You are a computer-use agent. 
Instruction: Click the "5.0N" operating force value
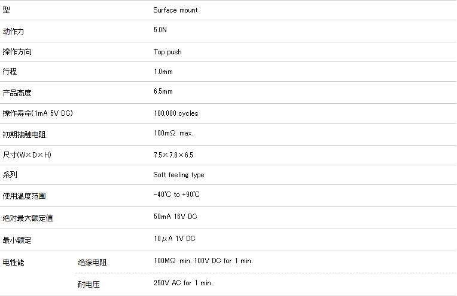tap(160, 29)
